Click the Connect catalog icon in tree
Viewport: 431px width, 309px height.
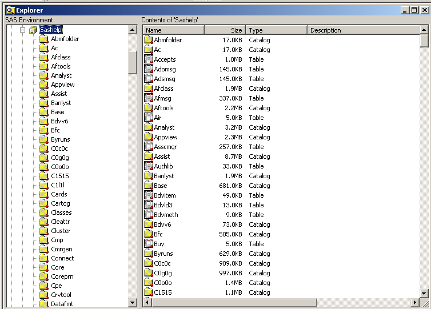tap(43, 259)
